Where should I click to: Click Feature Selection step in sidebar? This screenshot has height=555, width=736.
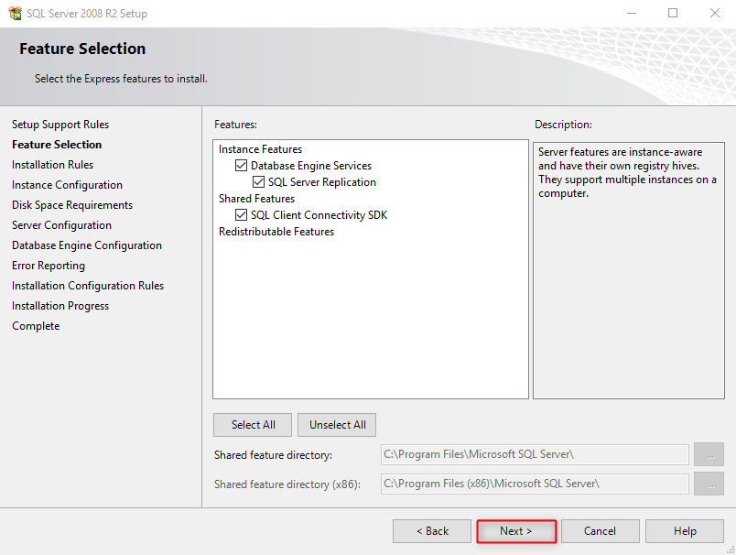(x=57, y=145)
